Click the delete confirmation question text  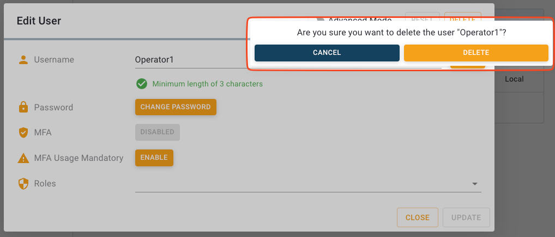tap(401, 33)
